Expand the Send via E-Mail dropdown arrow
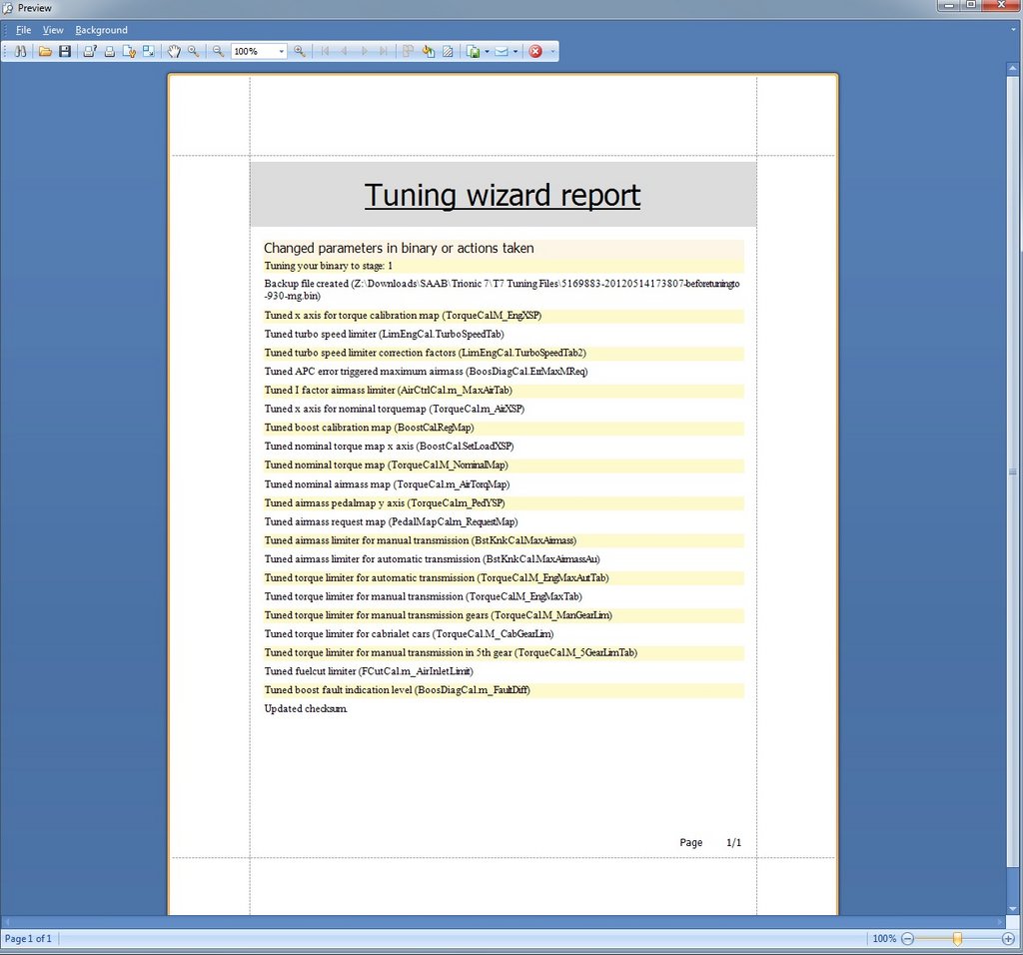1023x955 pixels. pos(515,52)
